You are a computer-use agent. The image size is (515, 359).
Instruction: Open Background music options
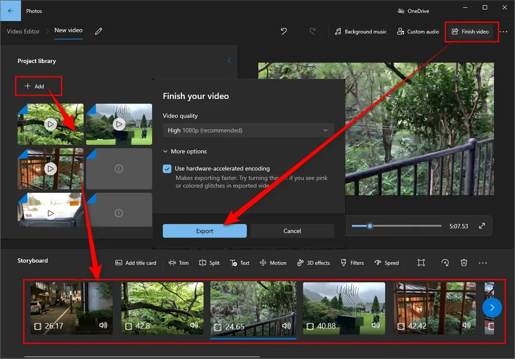[360, 31]
